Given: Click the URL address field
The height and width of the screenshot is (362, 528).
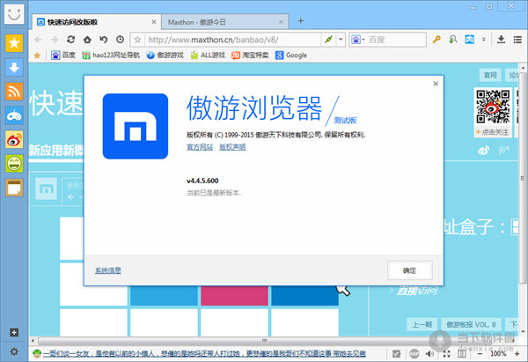Looking at the screenshot, I should pos(232,40).
